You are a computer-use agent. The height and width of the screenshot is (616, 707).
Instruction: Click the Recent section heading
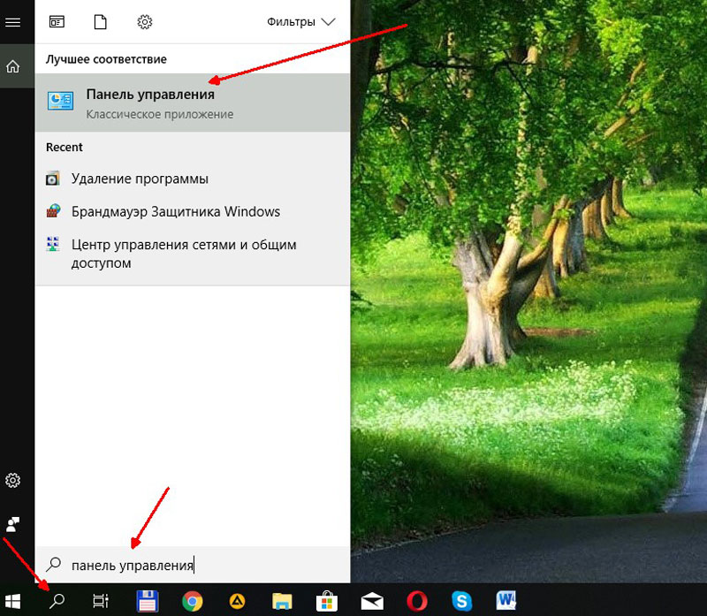65,147
